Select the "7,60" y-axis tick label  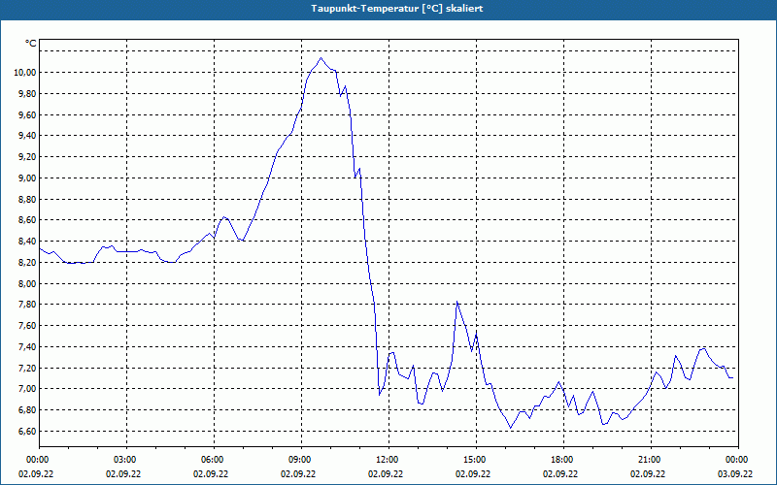27,326
